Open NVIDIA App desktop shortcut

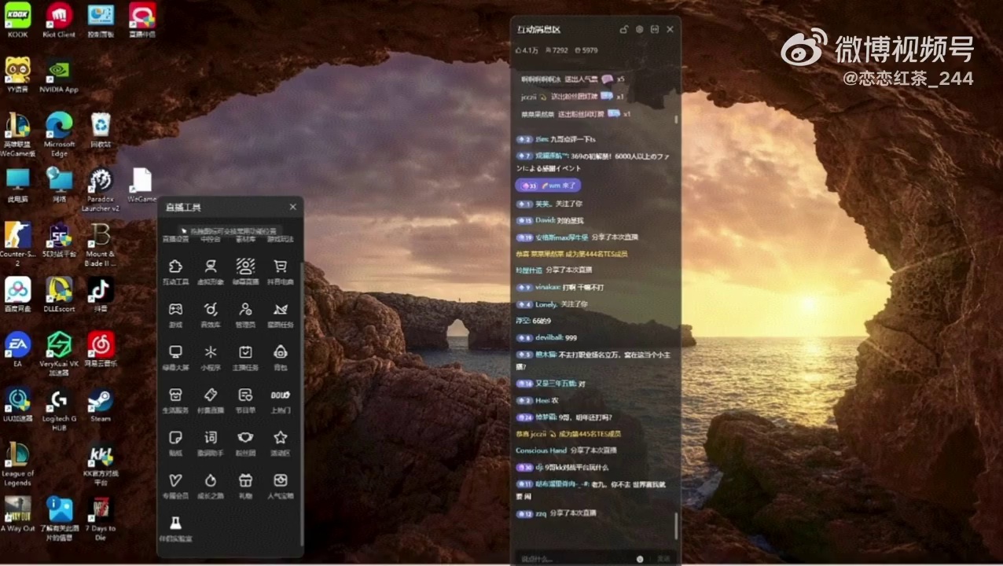tap(59, 75)
